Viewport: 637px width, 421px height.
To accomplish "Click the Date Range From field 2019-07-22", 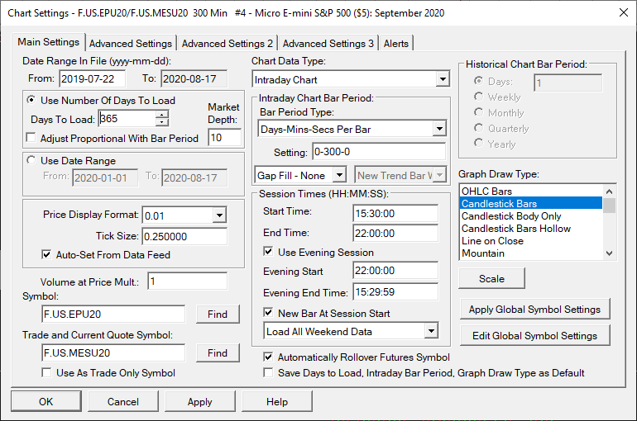I will click(x=92, y=78).
